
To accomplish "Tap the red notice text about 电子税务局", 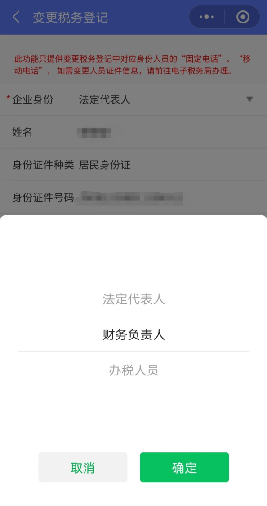I will coord(133,65).
